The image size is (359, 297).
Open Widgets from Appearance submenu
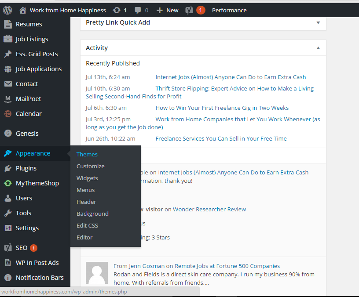(x=87, y=178)
